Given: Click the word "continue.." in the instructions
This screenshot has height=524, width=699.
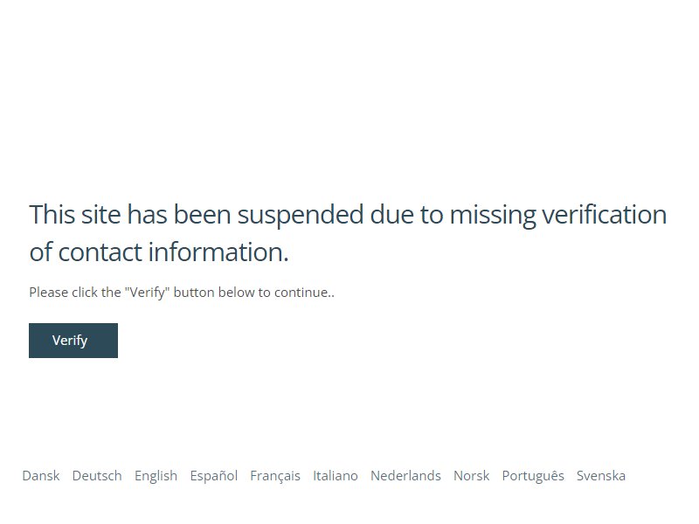Looking at the screenshot, I should (304, 293).
